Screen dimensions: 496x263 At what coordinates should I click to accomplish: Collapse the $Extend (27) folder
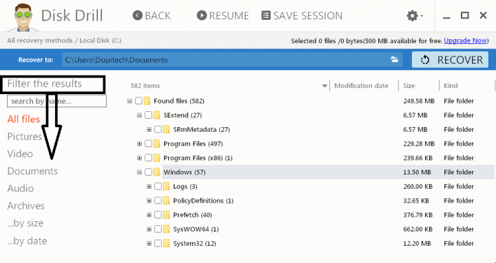(x=139, y=115)
